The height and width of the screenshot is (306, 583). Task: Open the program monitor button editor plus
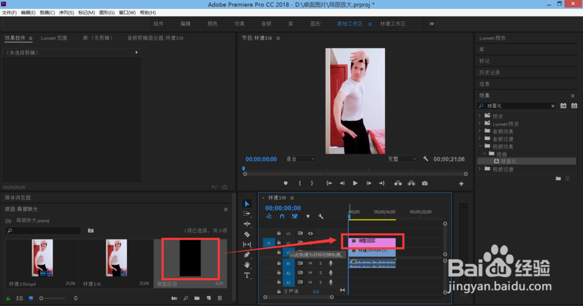pos(461,184)
